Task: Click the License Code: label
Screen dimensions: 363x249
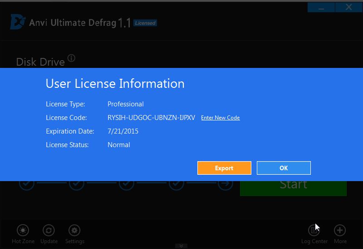Action: [66, 118]
